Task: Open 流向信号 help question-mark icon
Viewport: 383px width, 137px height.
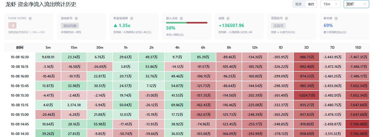Action: point(76,18)
